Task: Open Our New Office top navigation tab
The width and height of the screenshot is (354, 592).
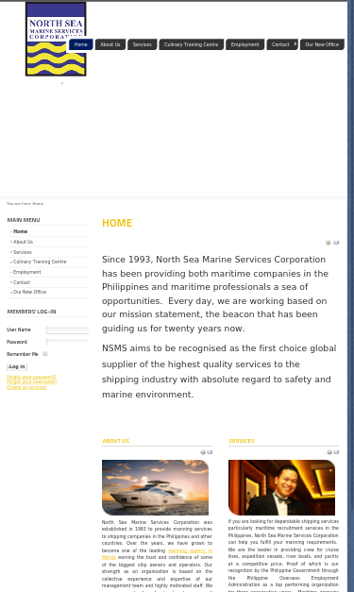Action: pyautogui.click(x=322, y=44)
